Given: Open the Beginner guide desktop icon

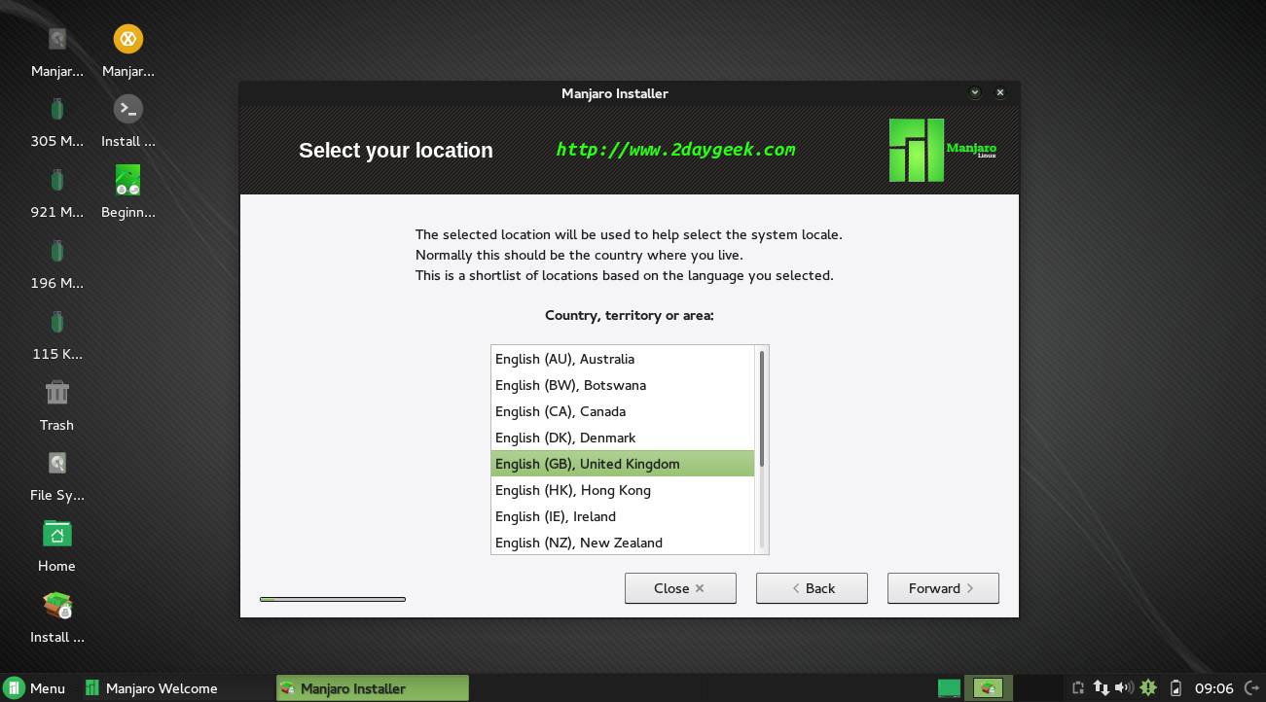Looking at the screenshot, I should [x=127, y=180].
